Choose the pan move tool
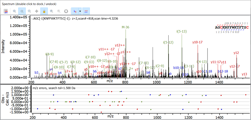The height and width of the screenshot is (120, 251). pyautogui.click(x=37, y=11)
